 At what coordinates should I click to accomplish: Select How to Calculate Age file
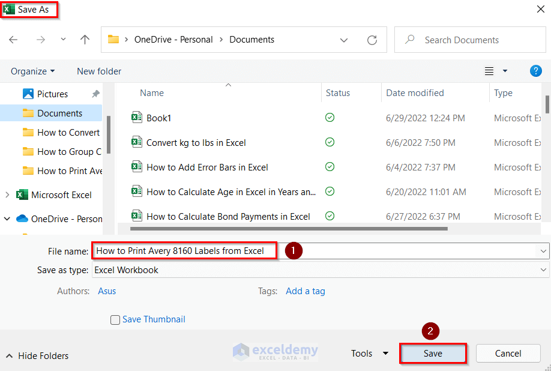point(231,192)
